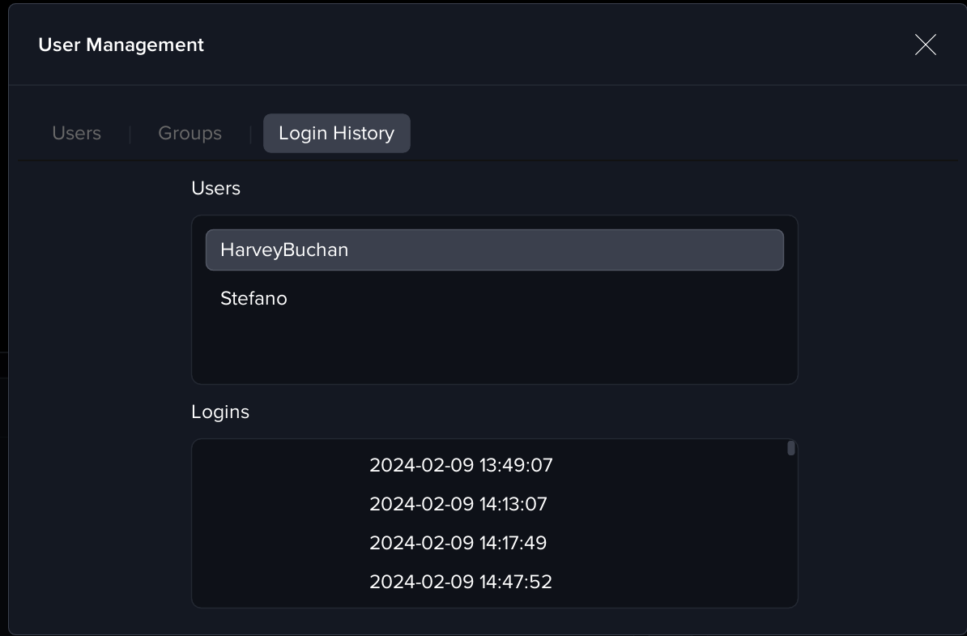Choose Stefano from the Users list
Screen dimensions: 967x636
coord(253,298)
